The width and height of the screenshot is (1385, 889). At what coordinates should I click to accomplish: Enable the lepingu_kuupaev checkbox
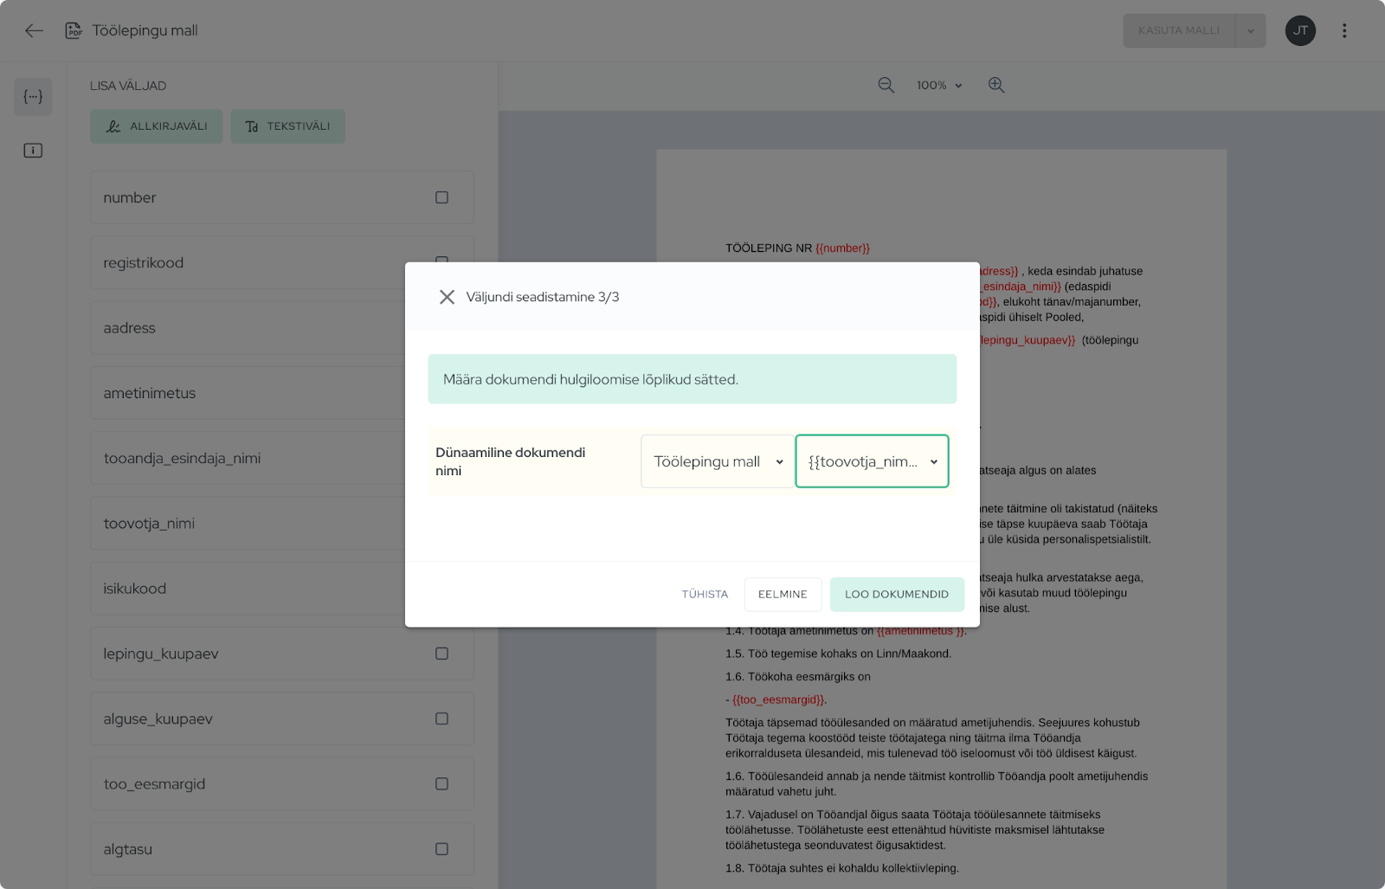[441, 654]
